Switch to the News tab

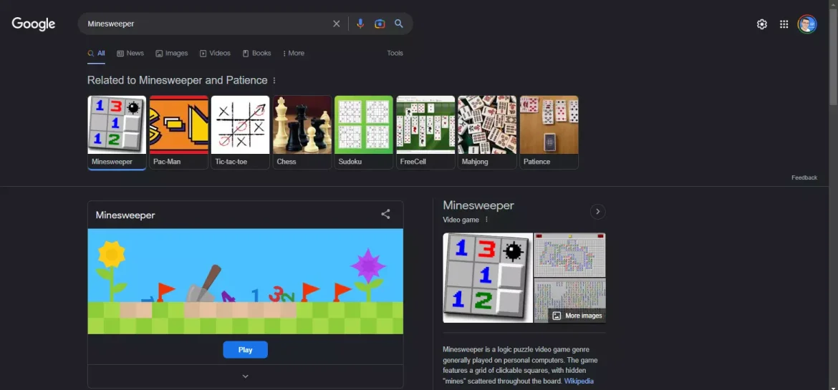coord(130,54)
